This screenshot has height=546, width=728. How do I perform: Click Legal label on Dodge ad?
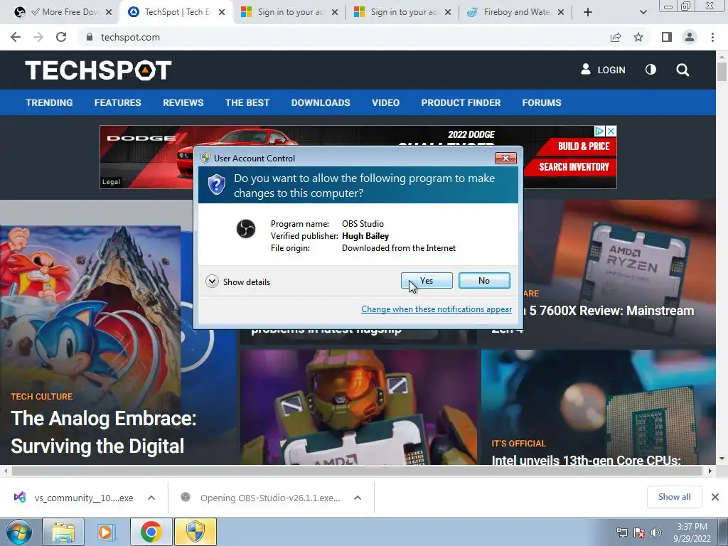click(x=111, y=181)
